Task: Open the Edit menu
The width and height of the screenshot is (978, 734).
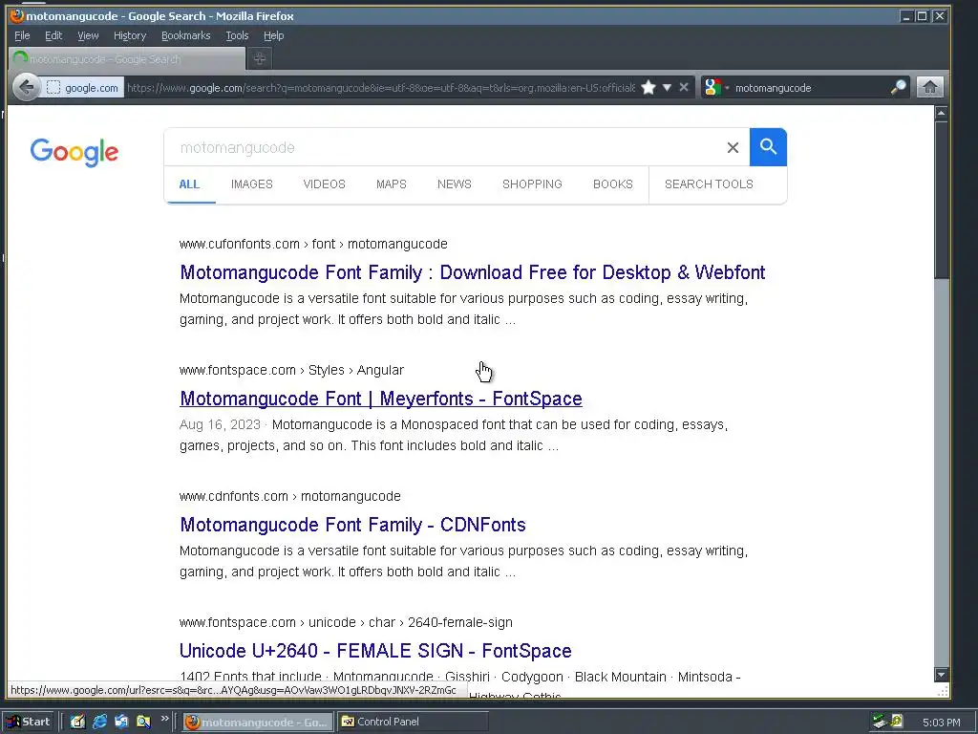Action: click(x=53, y=35)
